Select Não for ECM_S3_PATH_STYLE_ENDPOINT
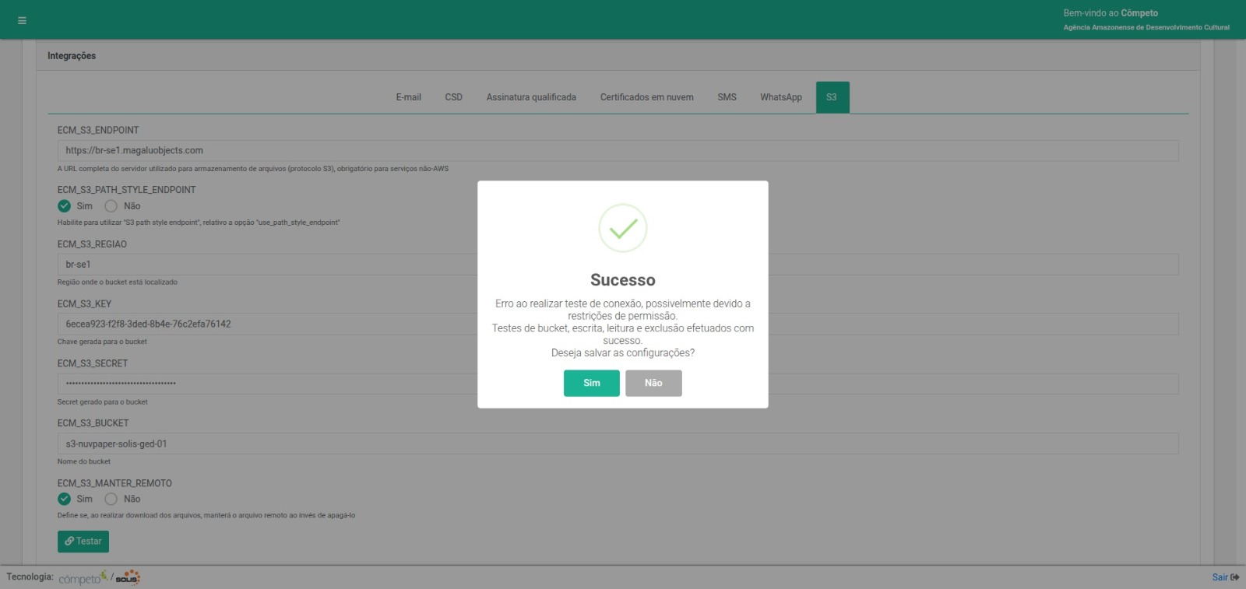 [111, 206]
